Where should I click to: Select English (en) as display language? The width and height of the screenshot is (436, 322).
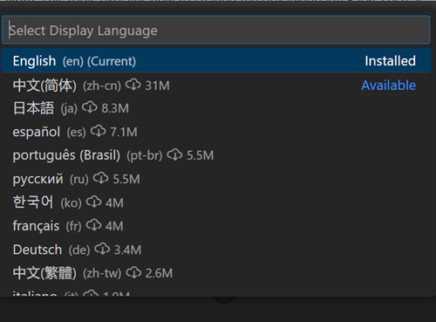[215, 61]
